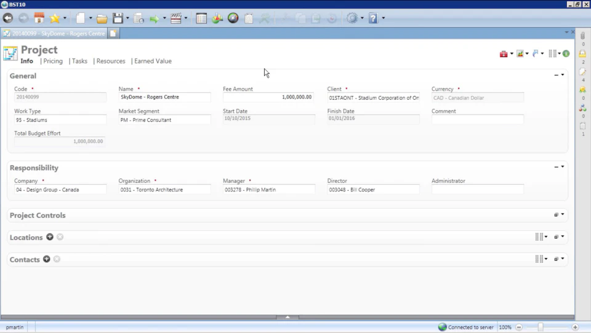Open the yellow inbox tray sidebar icon

pyautogui.click(x=583, y=54)
